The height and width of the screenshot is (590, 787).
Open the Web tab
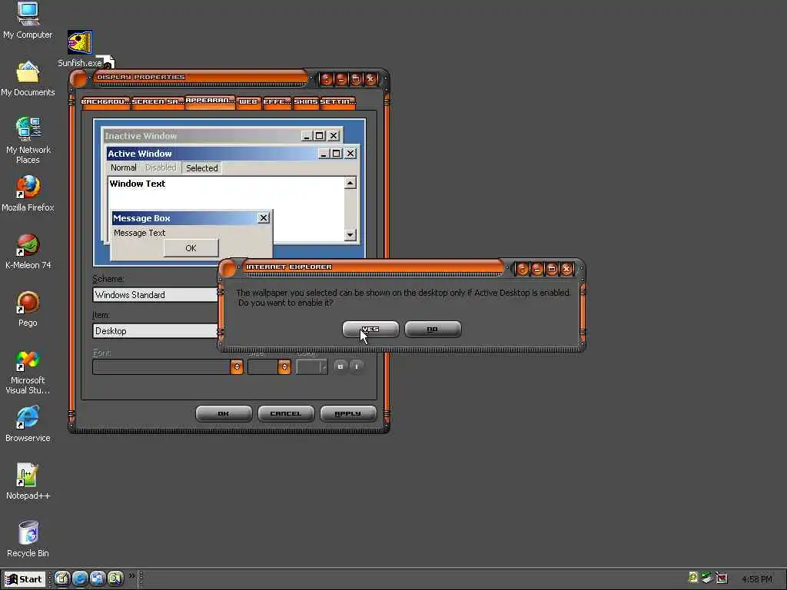[248, 102]
